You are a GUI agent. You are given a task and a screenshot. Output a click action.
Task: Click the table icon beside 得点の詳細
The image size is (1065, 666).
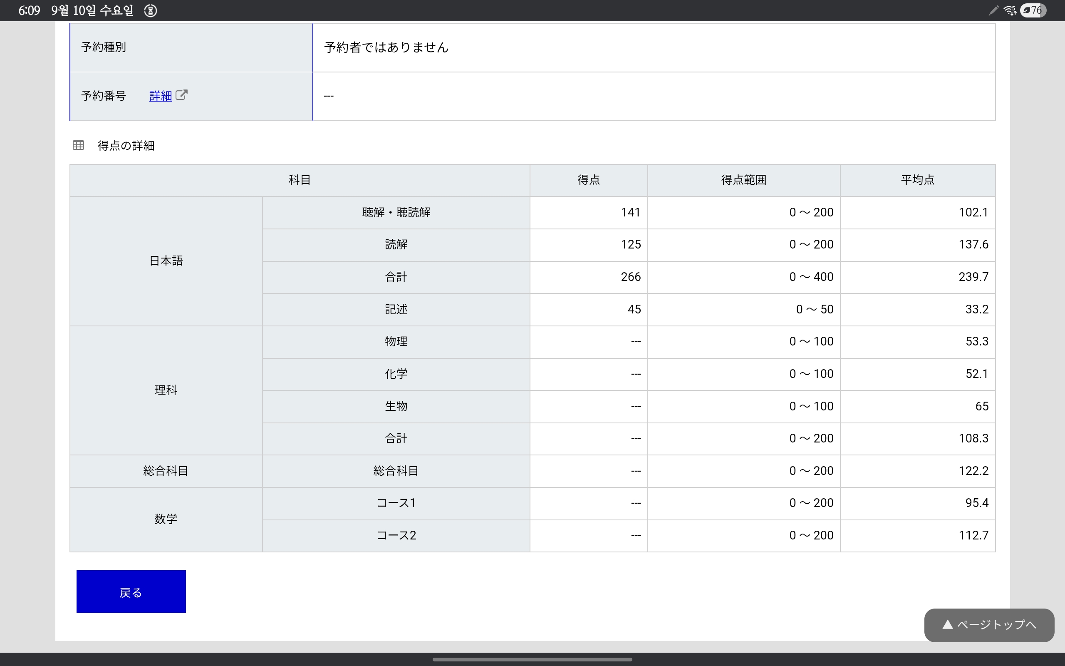click(x=78, y=145)
